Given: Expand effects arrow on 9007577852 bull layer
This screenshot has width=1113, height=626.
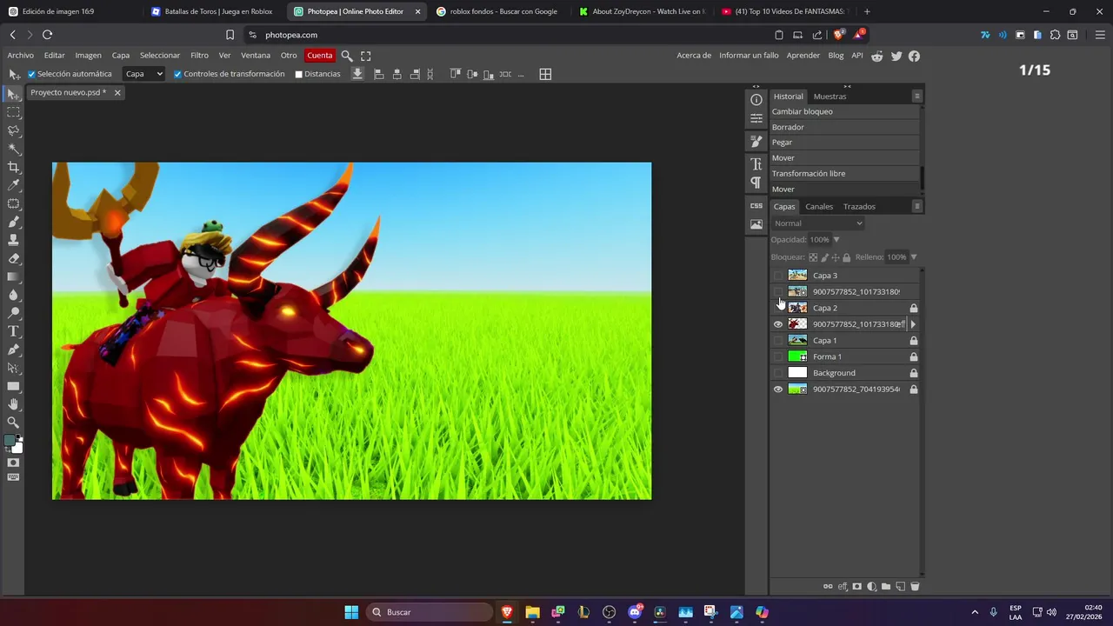Looking at the screenshot, I should (x=912, y=324).
